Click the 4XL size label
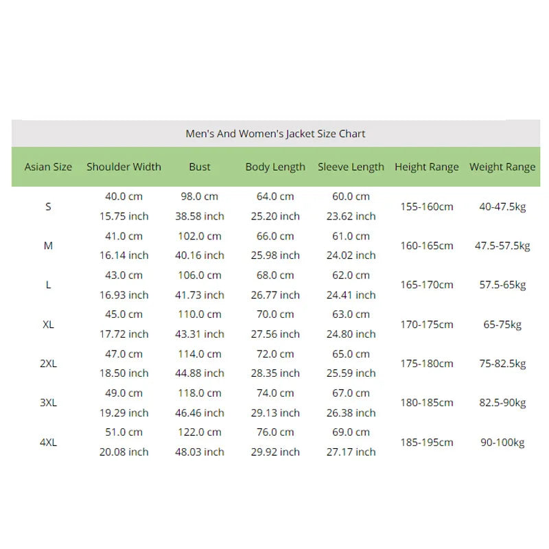The image size is (549, 549). pyautogui.click(x=48, y=443)
